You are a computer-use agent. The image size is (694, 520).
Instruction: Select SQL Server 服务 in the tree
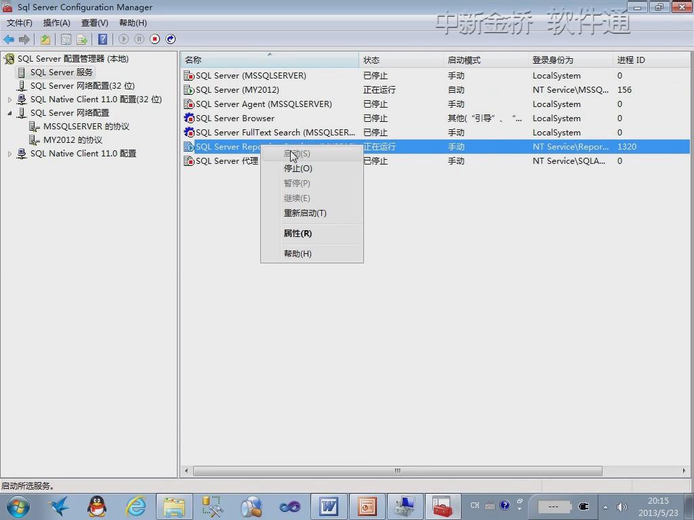click(62, 72)
